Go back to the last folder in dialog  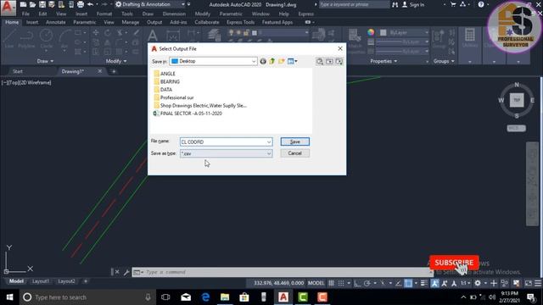click(x=263, y=61)
